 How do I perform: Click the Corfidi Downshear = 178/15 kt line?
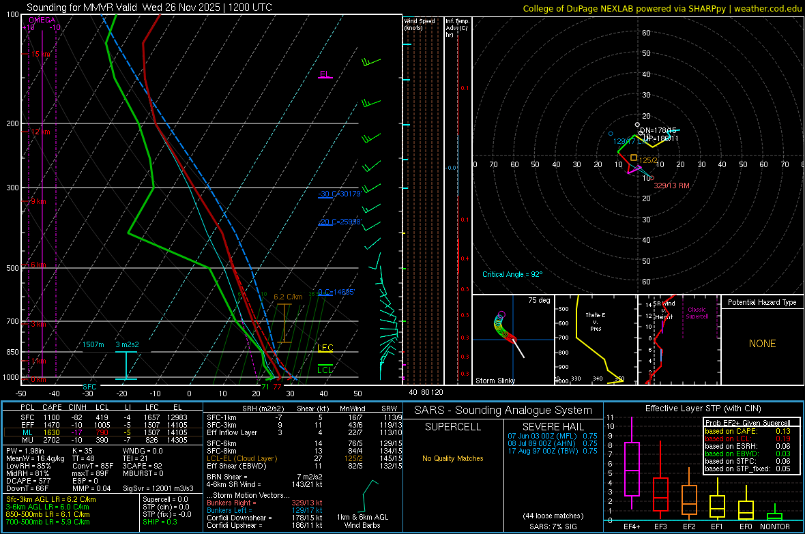coord(265,518)
